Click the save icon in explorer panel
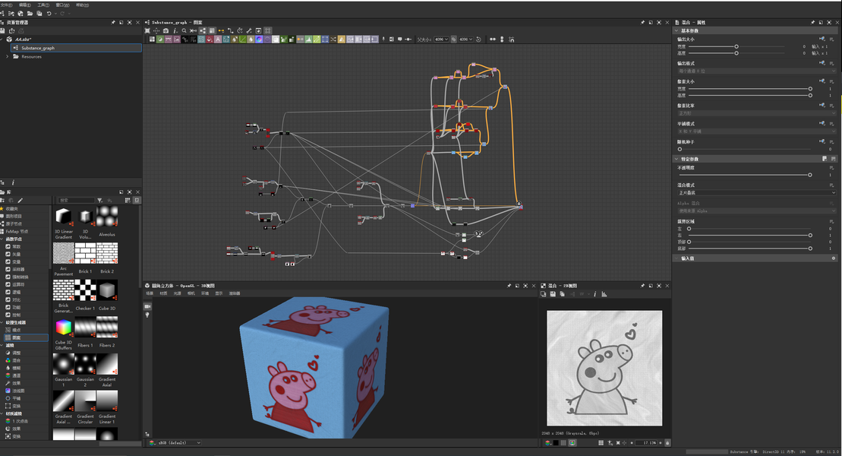Screen dimensions: 842x456 pos(3,30)
